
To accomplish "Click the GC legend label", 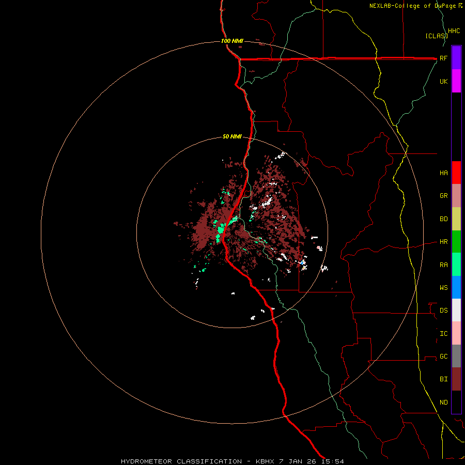I will (x=444, y=356).
